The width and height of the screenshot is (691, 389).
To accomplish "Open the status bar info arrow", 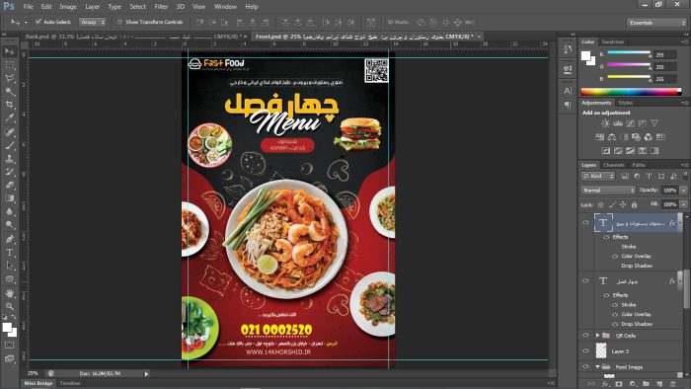I will point(146,373).
